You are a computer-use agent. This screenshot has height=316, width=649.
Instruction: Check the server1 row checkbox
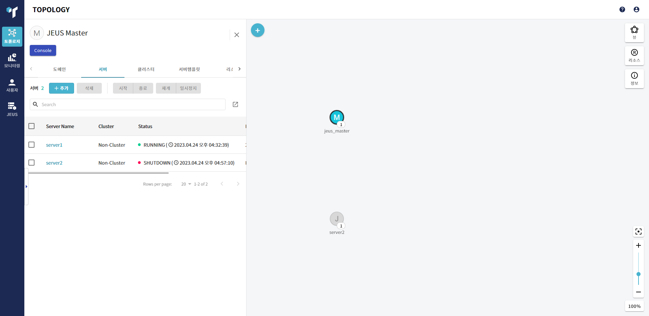click(31, 145)
